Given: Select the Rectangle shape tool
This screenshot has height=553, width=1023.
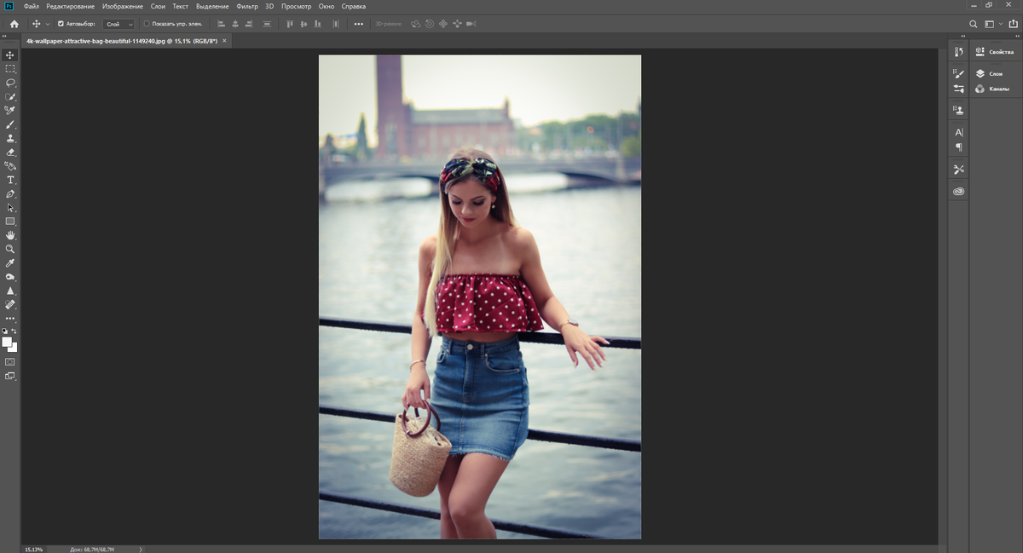Looking at the screenshot, I should click(x=10, y=222).
